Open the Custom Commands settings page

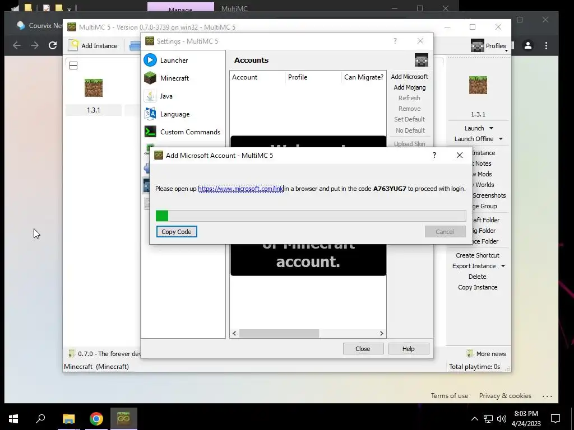(183, 132)
